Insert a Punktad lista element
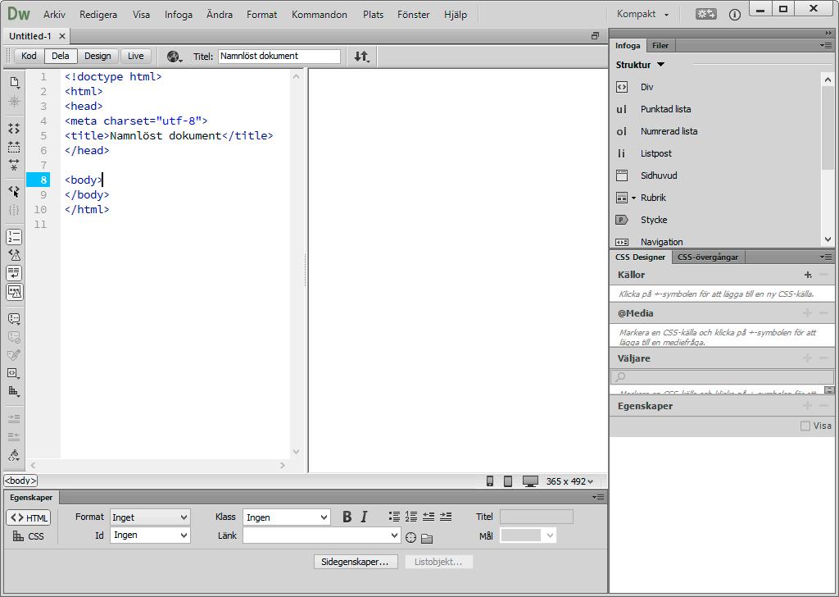 [x=665, y=109]
